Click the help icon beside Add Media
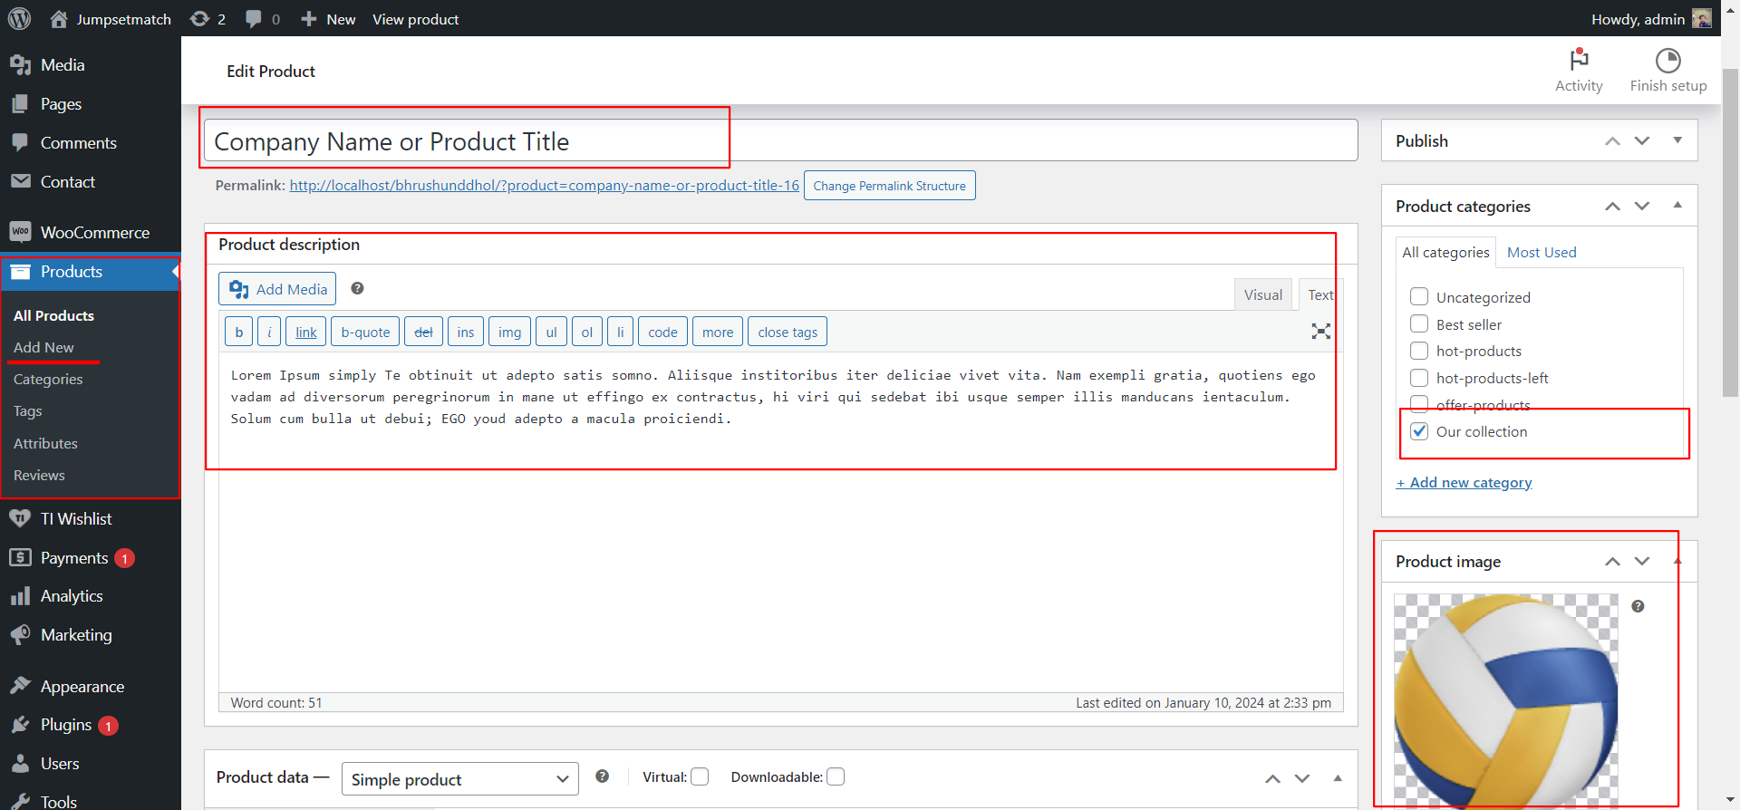 coord(357,288)
